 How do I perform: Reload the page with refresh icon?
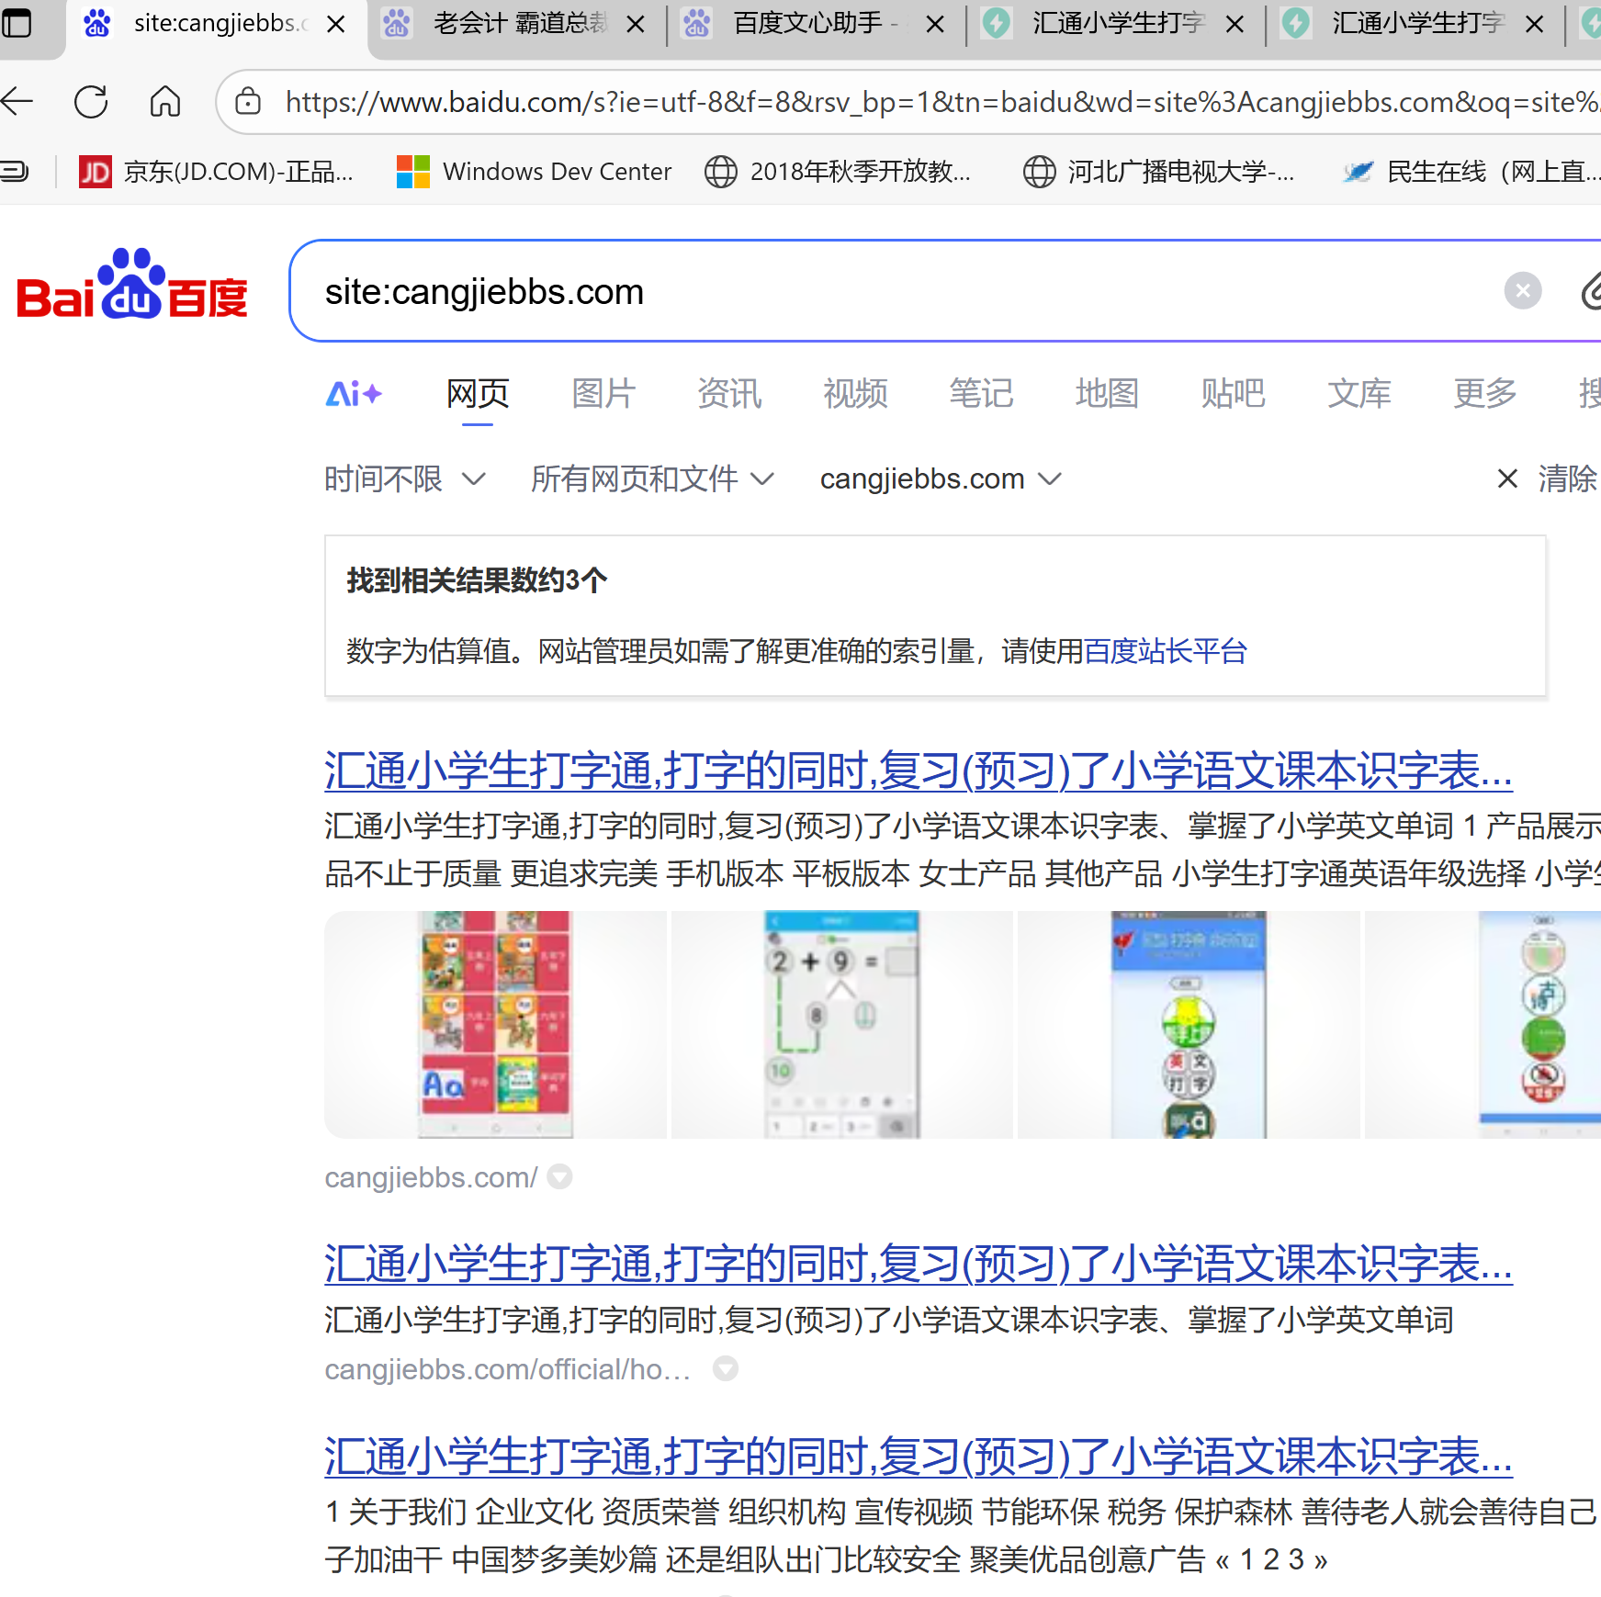(x=91, y=101)
